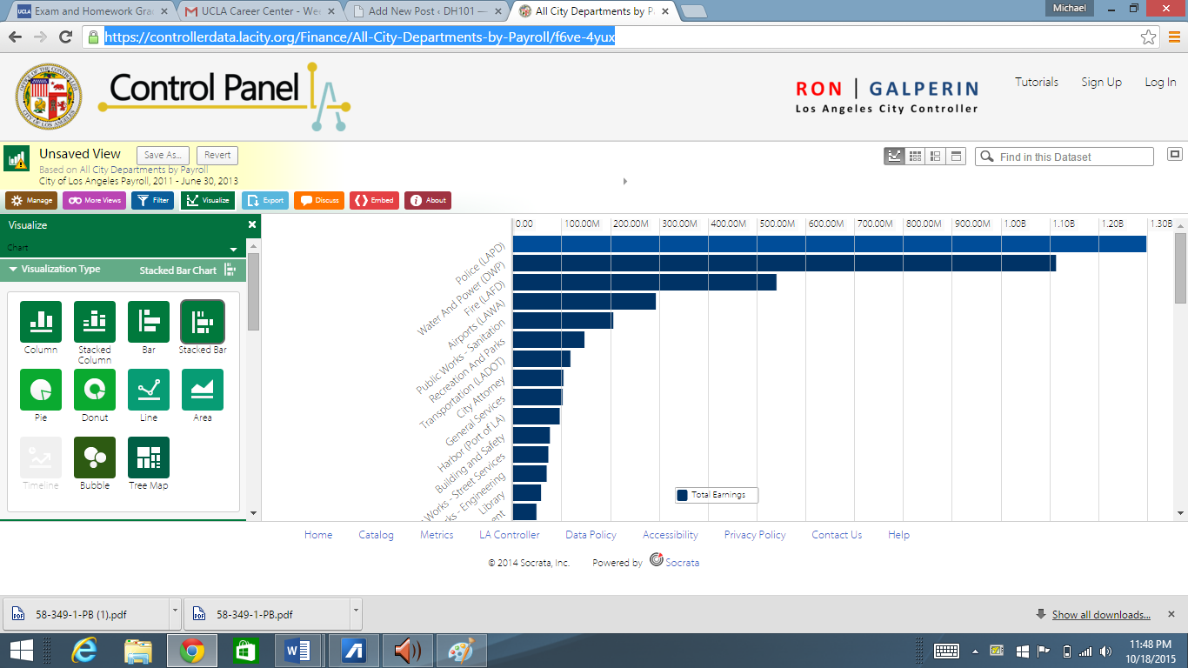The width and height of the screenshot is (1188, 668).
Task: Collapse the Visualization Type section
Action: tap(14, 270)
